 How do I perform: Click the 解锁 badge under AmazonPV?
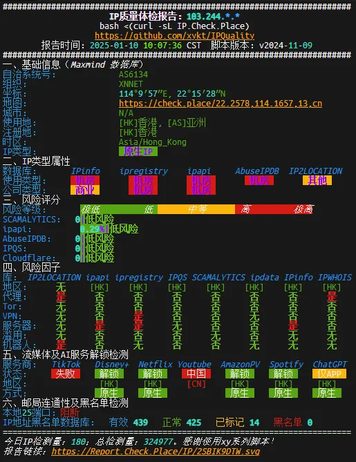(x=240, y=374)
